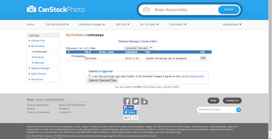Open Release Manager link above table
This screenshot has width=272, height=139.
click(129, 41)
